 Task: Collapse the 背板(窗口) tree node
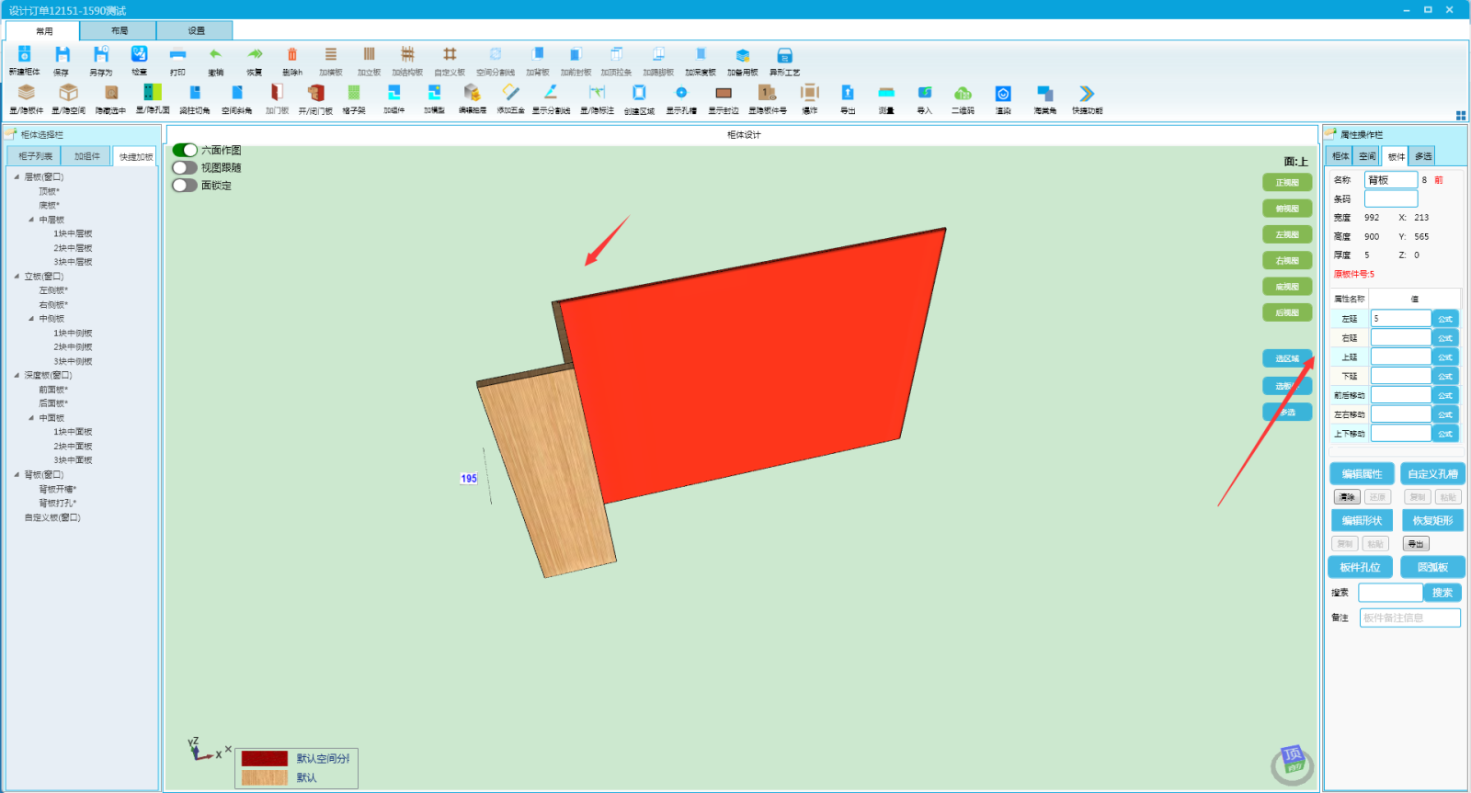click(17, 475)
